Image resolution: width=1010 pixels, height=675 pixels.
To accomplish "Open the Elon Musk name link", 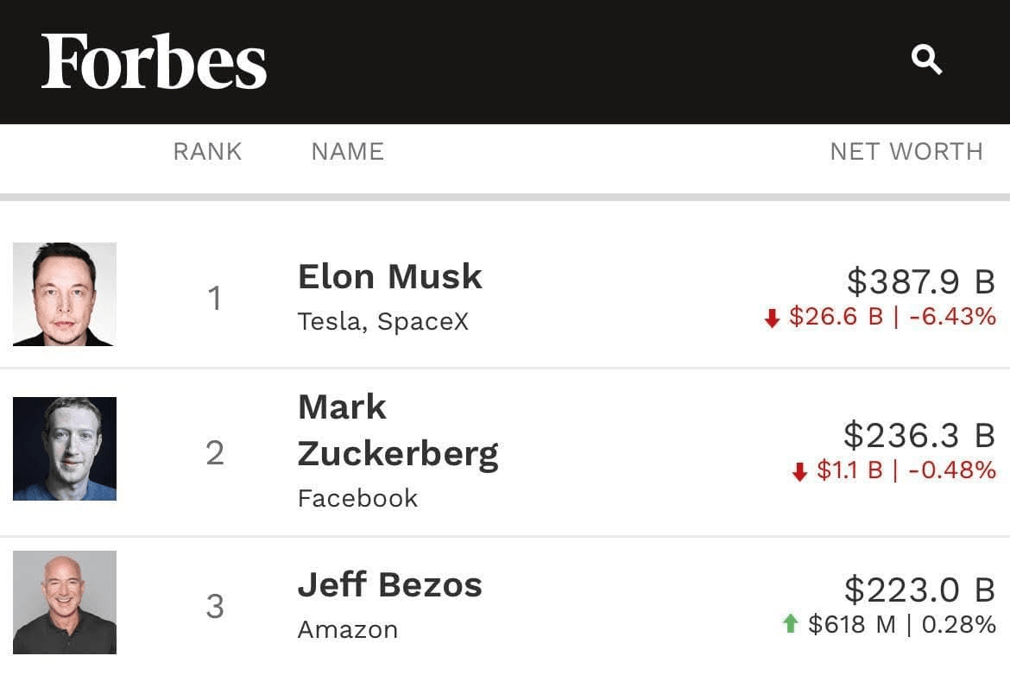I will [389, 277].
